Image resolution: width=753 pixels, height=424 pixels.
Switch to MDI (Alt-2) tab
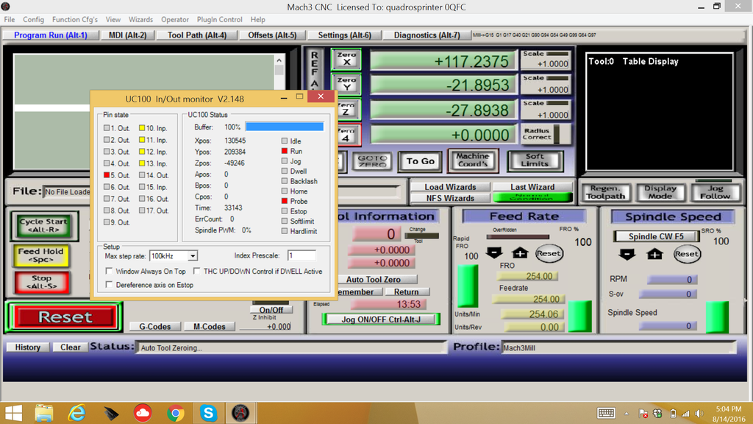pos(128,35)
